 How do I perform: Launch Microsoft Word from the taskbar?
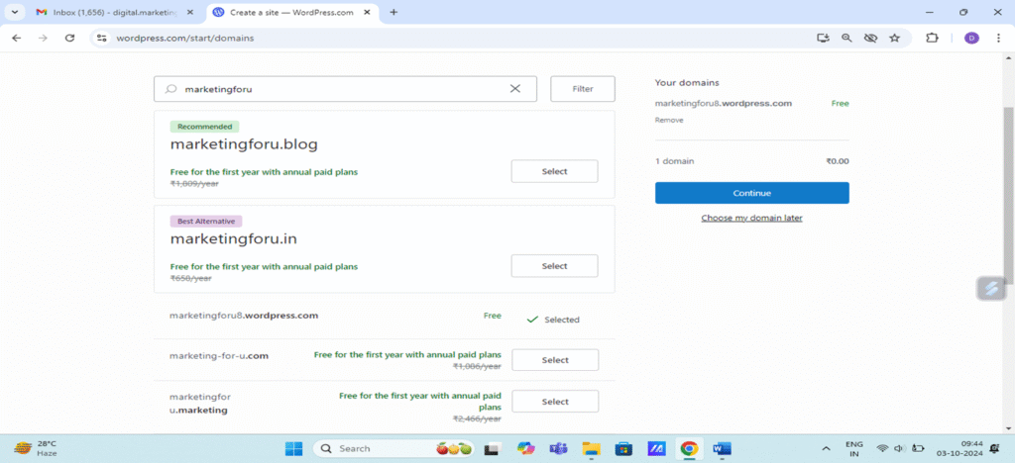pos(721,448)
